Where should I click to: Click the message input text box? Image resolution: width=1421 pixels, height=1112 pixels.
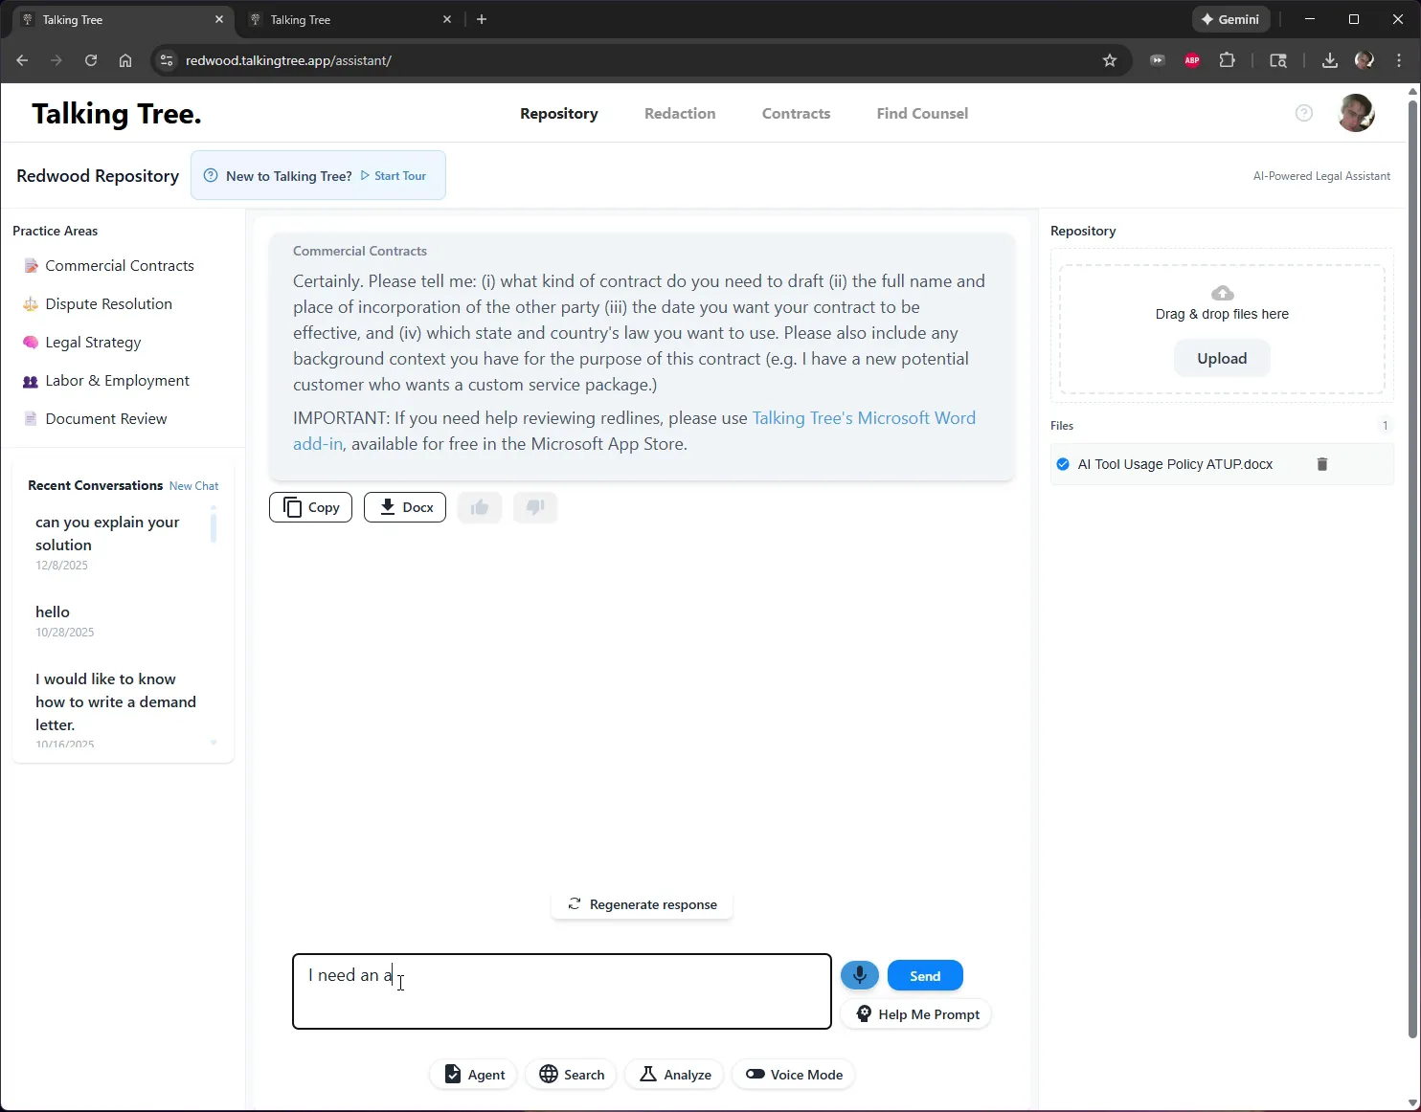[562, 991]
